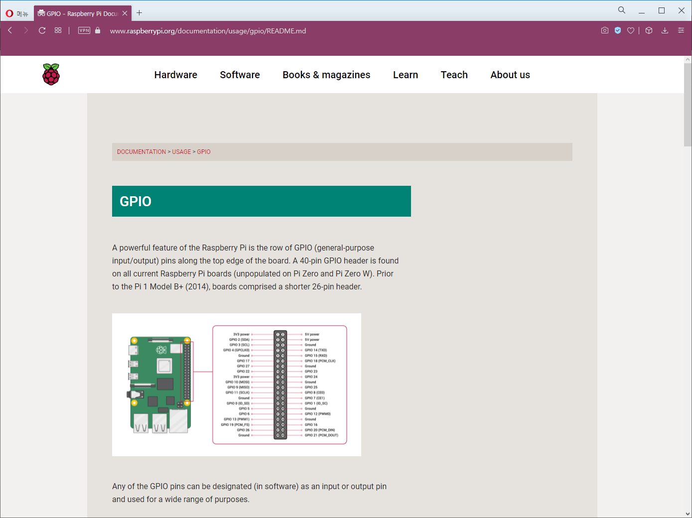Click the GPIO page heading banner

pyautogui.click(x=262, y=201)
